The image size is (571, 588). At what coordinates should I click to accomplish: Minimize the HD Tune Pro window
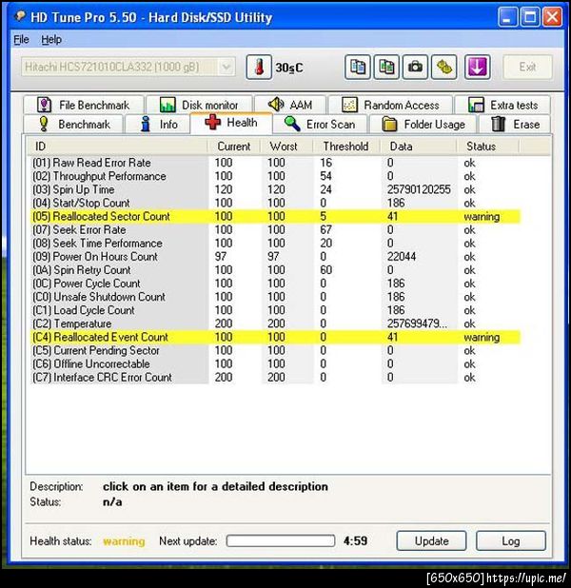[x=507, y=17]
